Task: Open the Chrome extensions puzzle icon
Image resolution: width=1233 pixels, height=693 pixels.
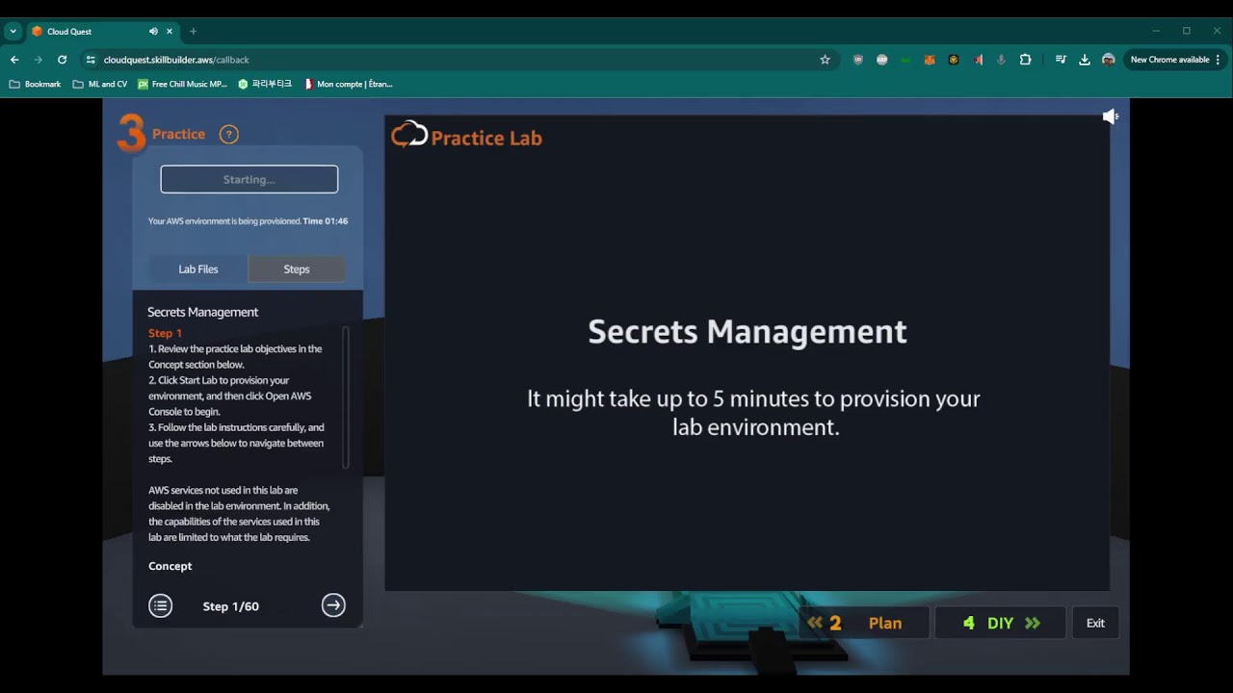Action: coord(1025,60)
